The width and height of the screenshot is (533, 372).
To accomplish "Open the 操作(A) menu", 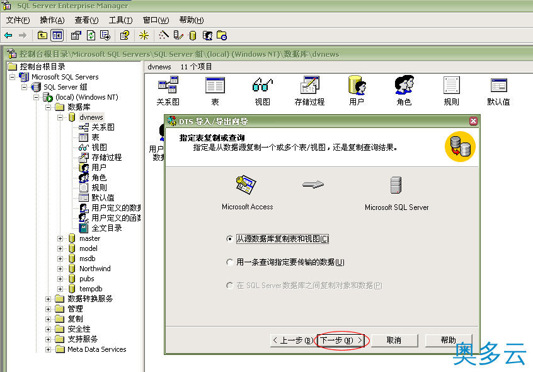I will point(52,20).
